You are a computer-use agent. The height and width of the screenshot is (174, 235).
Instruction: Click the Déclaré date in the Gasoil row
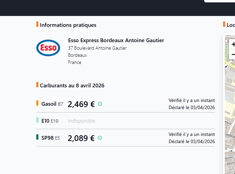(192, 107)
